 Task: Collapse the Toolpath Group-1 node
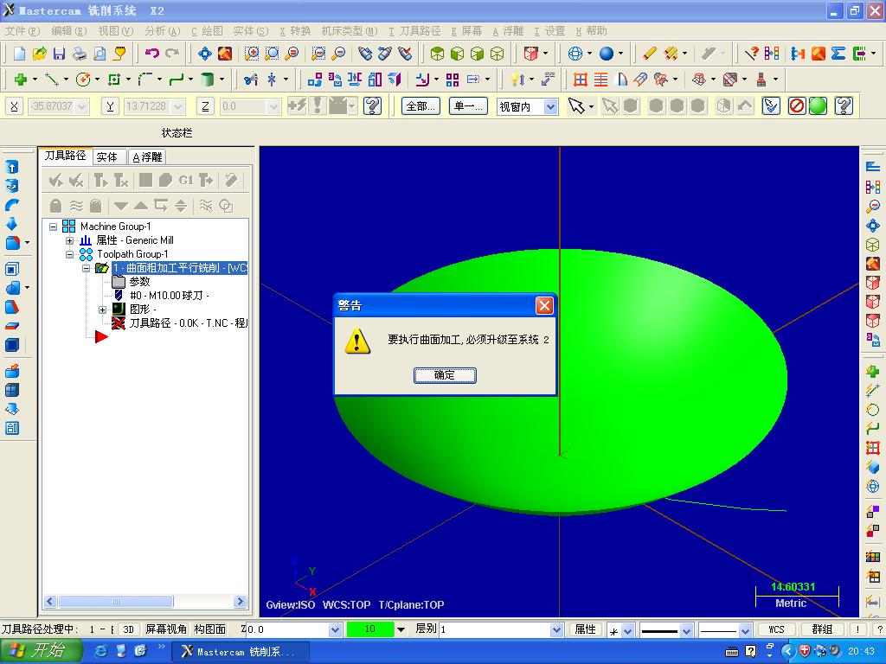69,254
